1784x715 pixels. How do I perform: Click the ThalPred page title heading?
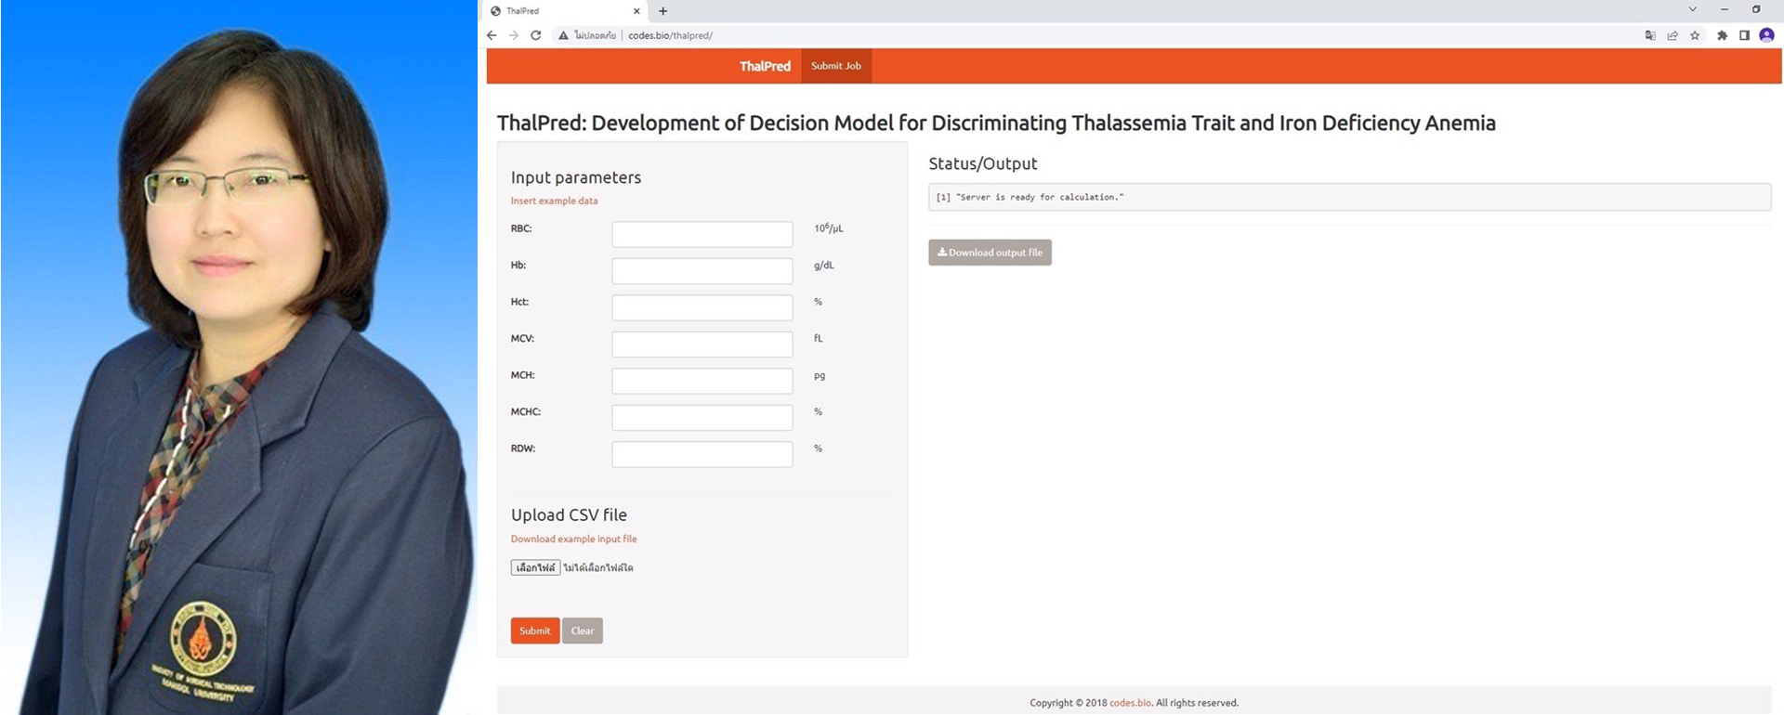pyautogui.click(x=996, y=123)
